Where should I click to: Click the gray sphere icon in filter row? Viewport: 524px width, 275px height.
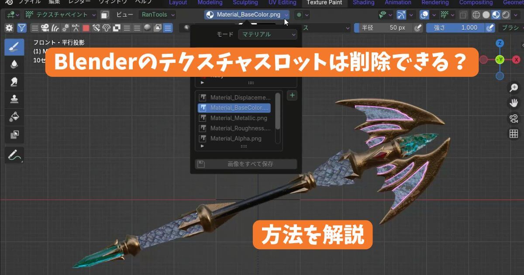[x=148, y=28]
